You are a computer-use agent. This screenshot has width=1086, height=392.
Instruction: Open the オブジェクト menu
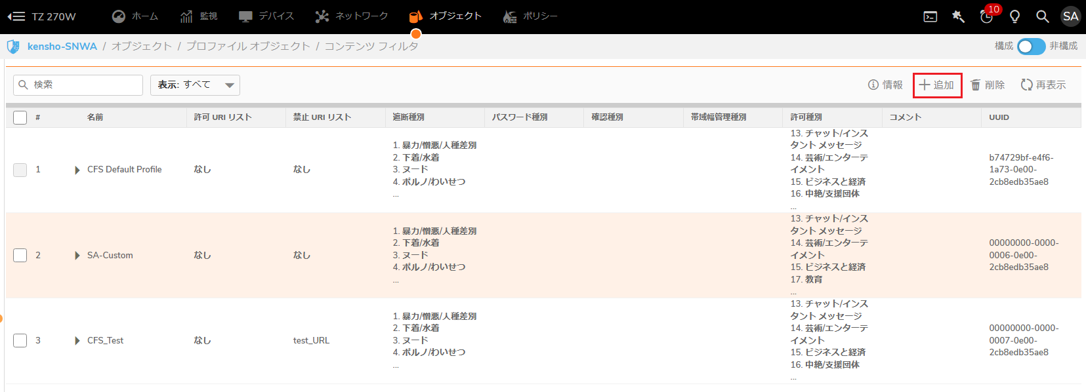tap(455, 16)
